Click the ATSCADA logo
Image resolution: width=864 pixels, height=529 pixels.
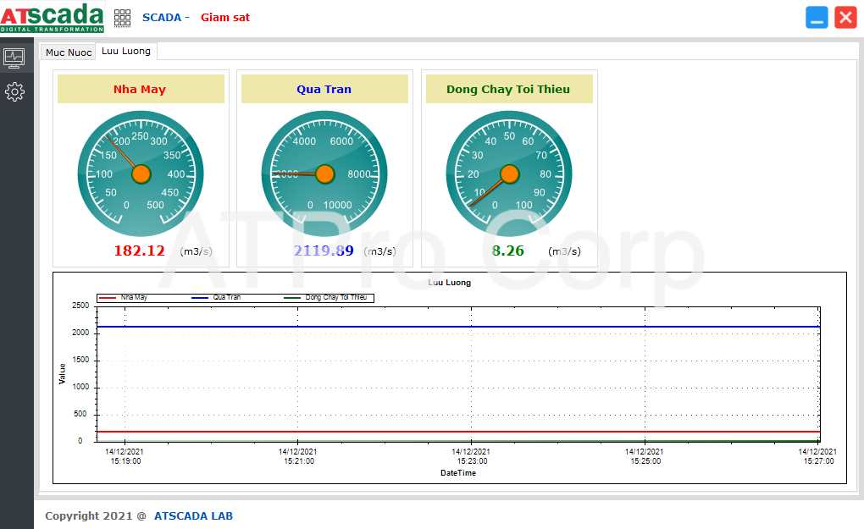click(52, 18)
